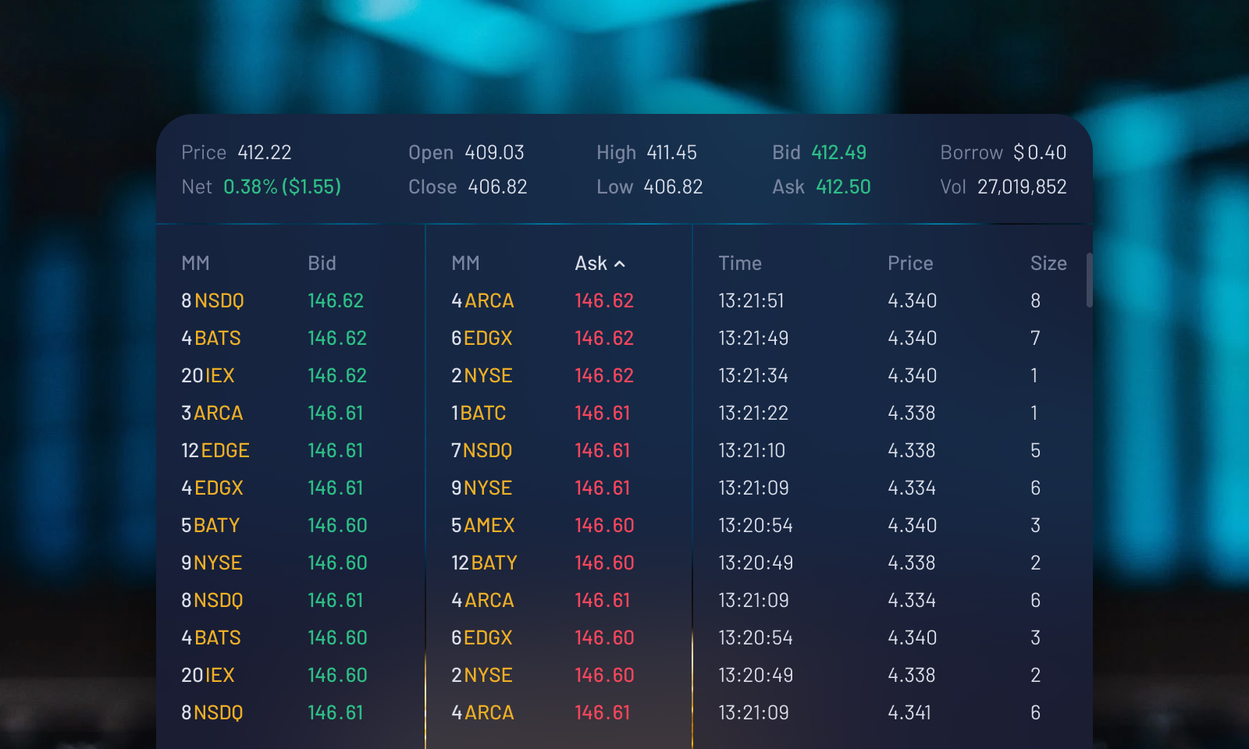Select the 12 EDGE bid row

click(x=290, y=450)
